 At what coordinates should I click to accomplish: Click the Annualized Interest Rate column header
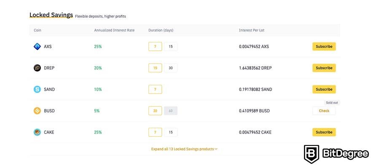114,30
